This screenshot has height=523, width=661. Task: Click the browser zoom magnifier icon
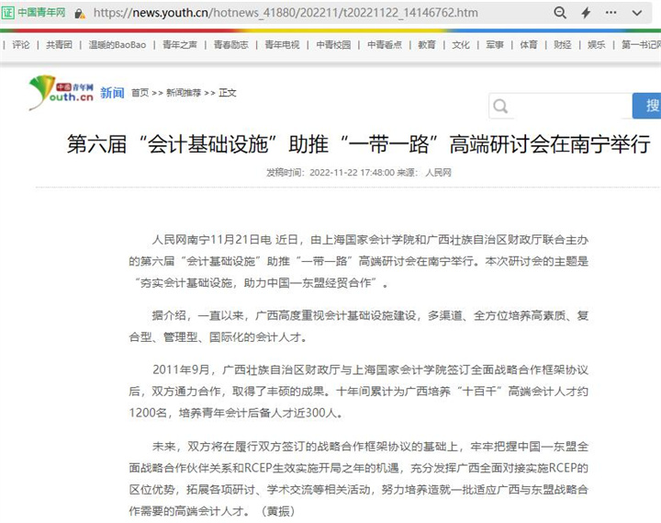click(x=560, y=14)
